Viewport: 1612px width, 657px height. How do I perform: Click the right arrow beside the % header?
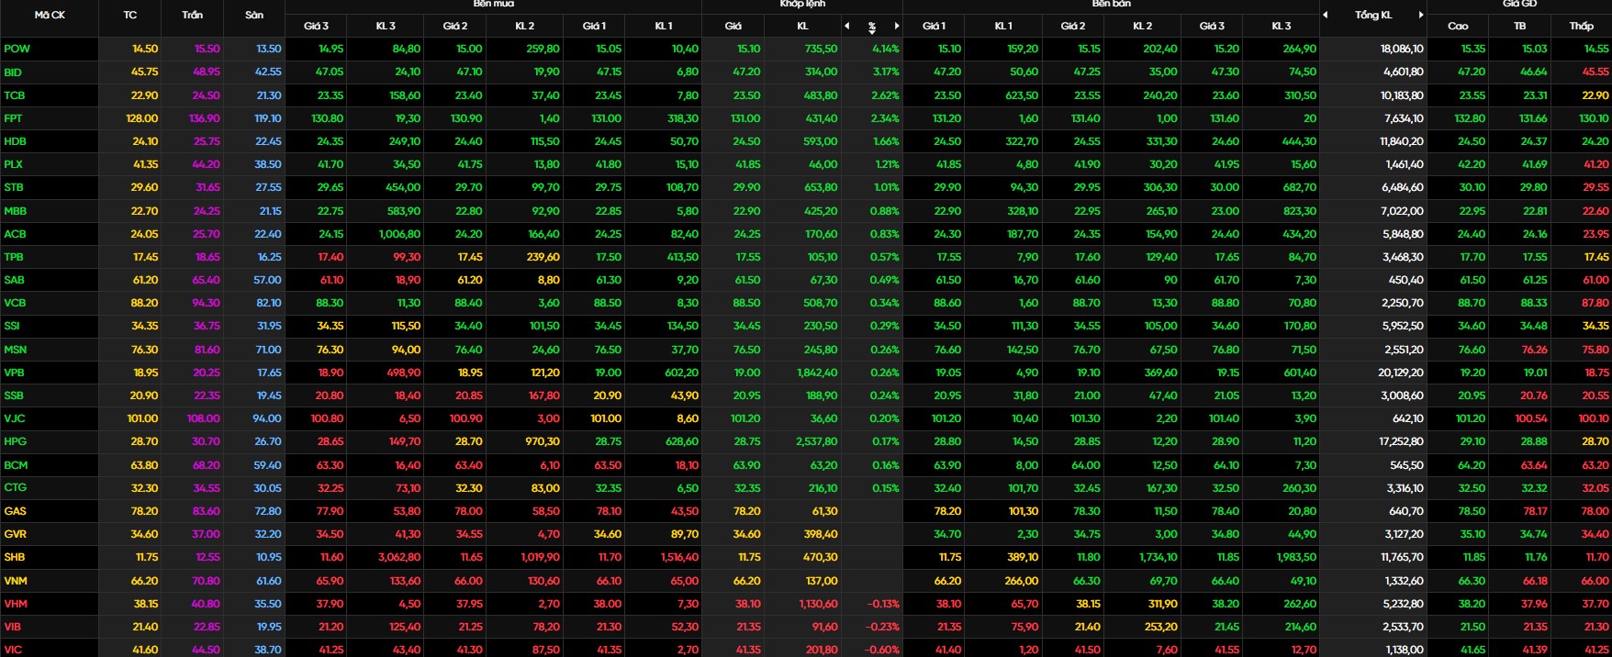pyautogui.click(x=897, y=27)
